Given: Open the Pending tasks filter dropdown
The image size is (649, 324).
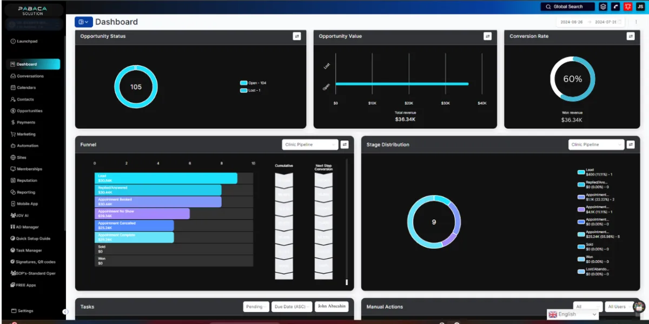Looking at the screenshot, I should point(256,307).
